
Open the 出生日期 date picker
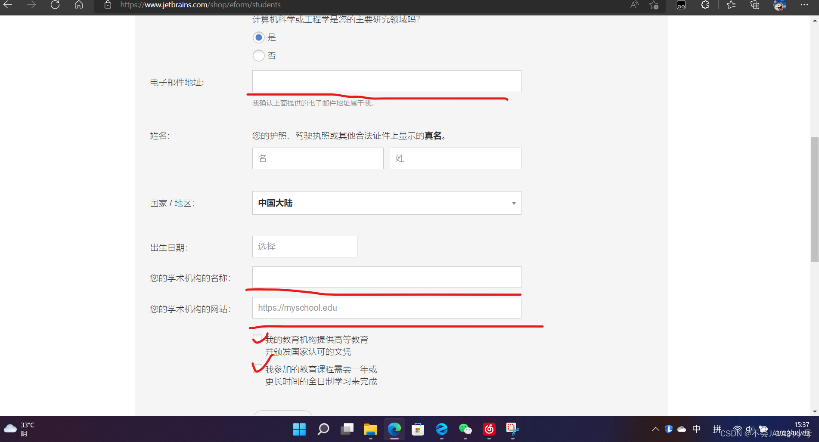click(x=304, y=246)
